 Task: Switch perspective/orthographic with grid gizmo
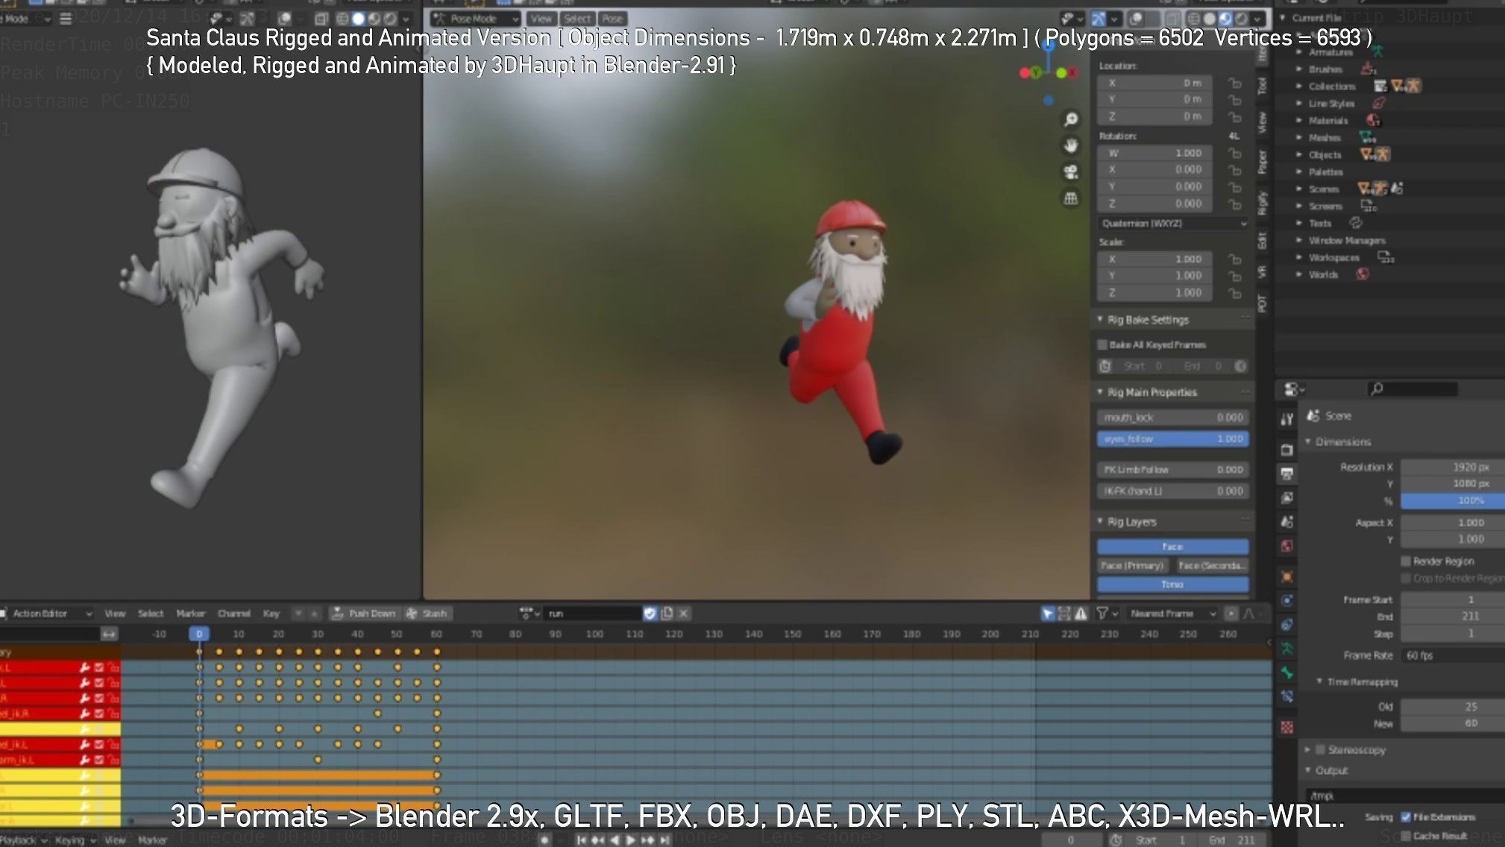1071,198
